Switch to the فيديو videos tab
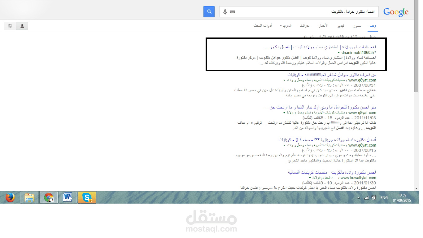The width and height of the screenshot is (423, 238). pyautogui.click(x=341, y=25)
